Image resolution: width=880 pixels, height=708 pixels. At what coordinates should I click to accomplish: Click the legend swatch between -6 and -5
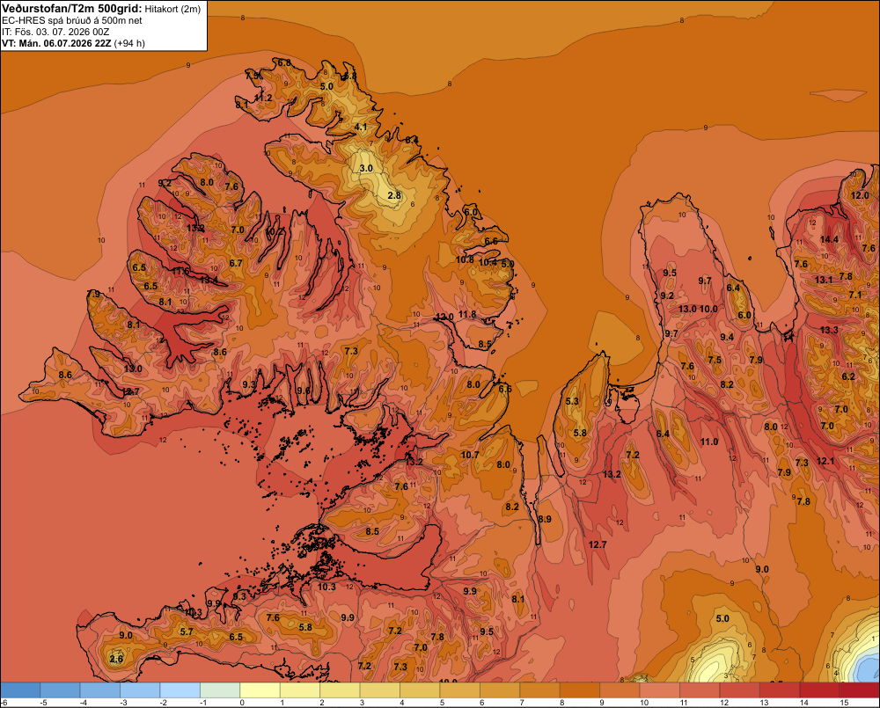click(20, 690)
